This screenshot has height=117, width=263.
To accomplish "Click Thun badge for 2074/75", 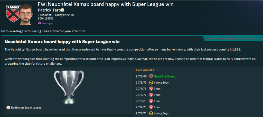I will coord(151,107).
